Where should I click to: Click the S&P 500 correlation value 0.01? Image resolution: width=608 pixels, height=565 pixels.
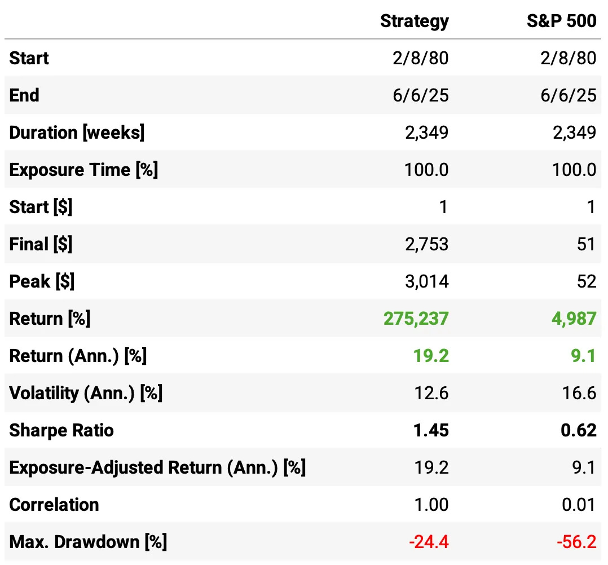click(x=578, y=505)
